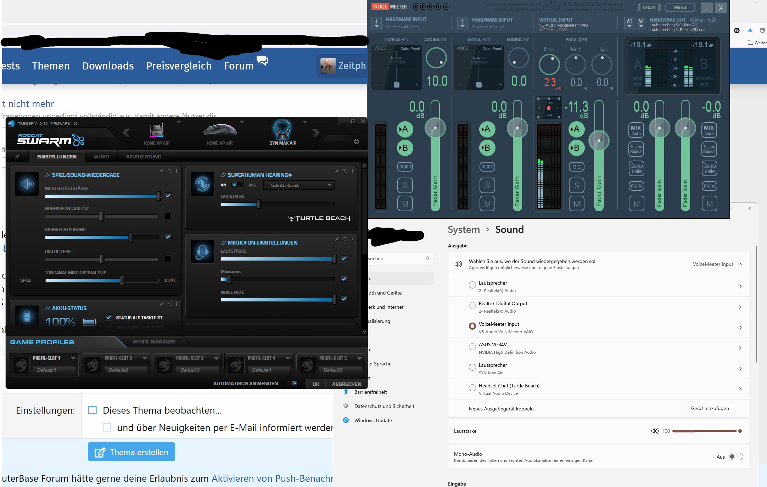Screen dimensions: 767x487
Task: Collapse the VoiceMeeter Input output chooser
Action: click(740, 264)
